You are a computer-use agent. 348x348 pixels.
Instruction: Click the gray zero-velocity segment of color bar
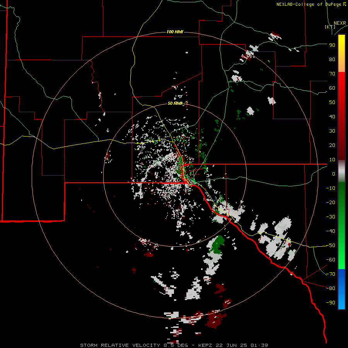341,171
